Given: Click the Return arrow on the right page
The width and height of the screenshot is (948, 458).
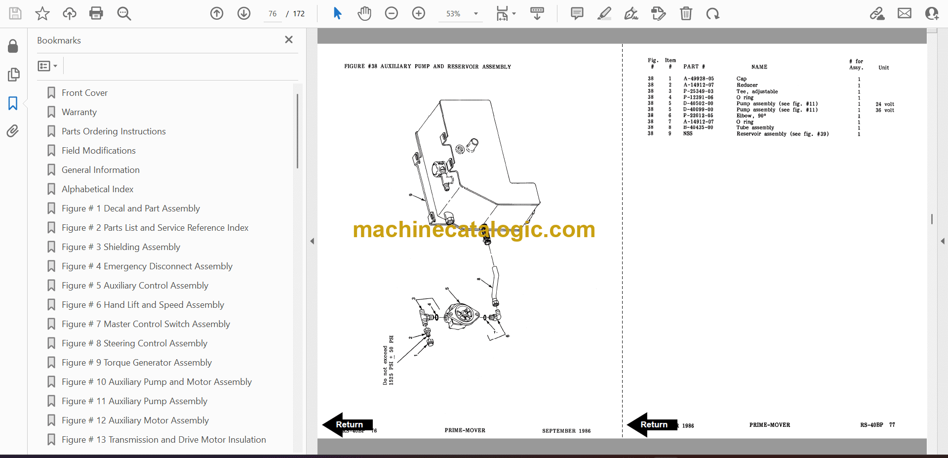Looking at the screenshot, I should (652, 424).
